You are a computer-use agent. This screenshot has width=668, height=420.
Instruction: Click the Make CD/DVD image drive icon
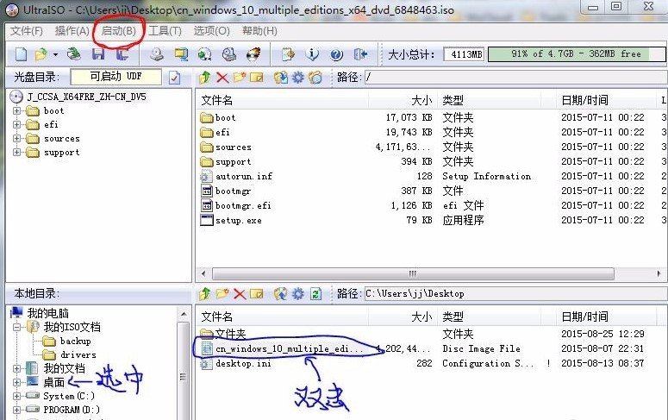157,54
